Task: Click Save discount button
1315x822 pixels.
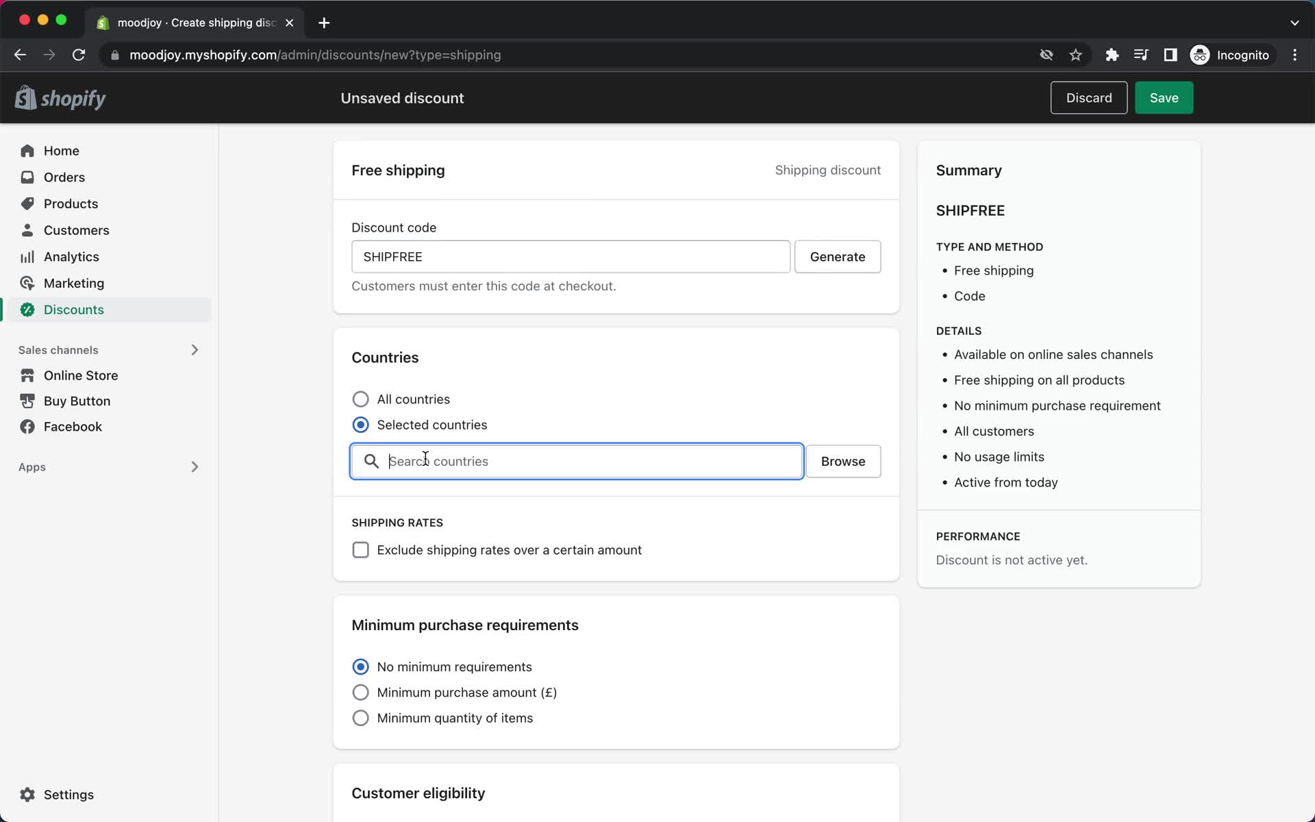Action: pos(1164,97)
